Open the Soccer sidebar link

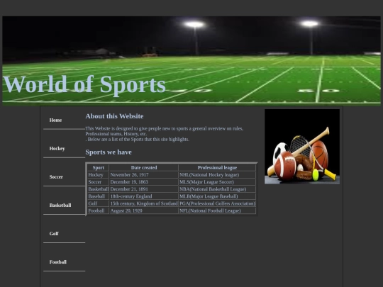pyautogui.click(x=56, y=176)
